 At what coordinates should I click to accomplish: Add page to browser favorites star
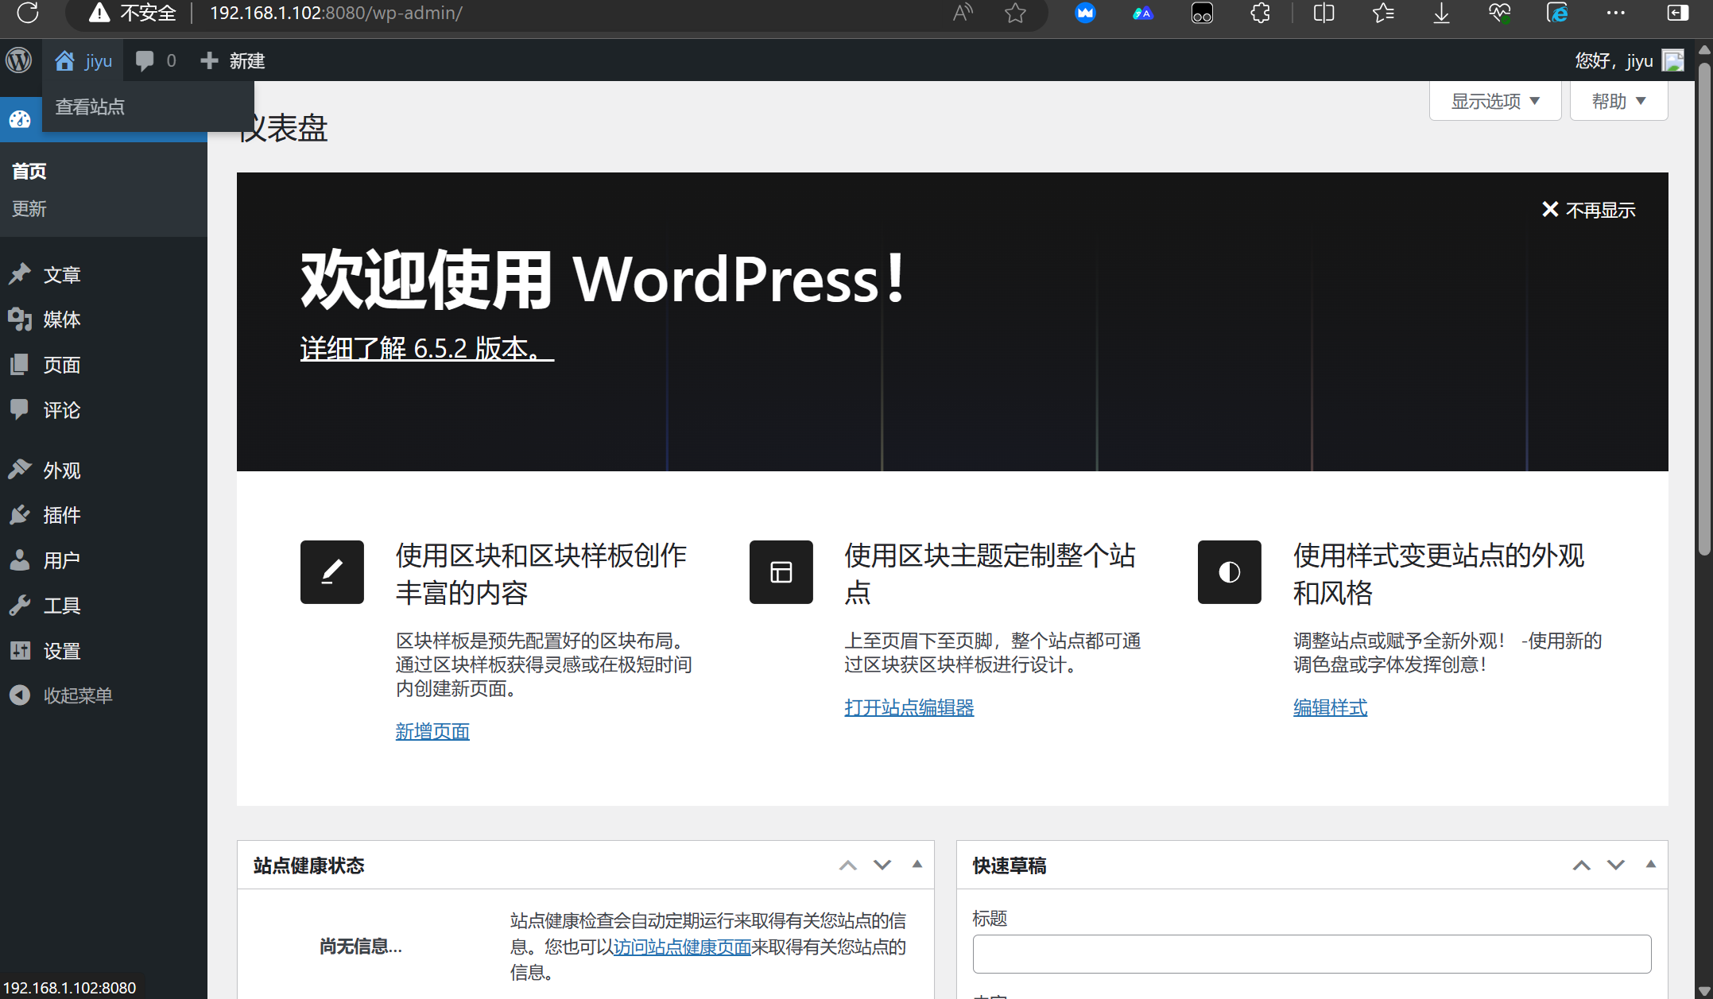[x=1015, y=13]
